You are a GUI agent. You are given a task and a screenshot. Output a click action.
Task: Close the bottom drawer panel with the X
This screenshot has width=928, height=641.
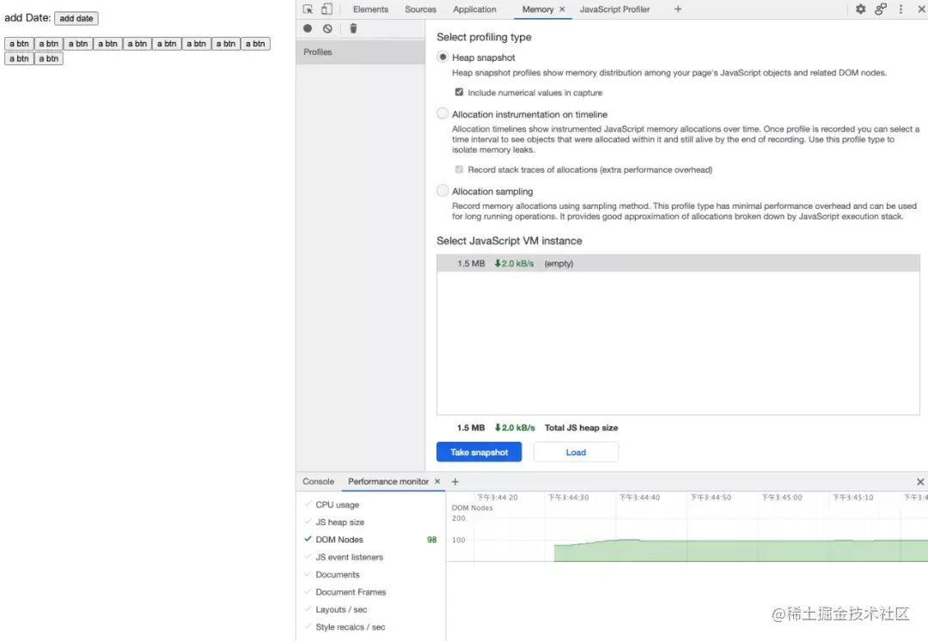pos(920,482)
